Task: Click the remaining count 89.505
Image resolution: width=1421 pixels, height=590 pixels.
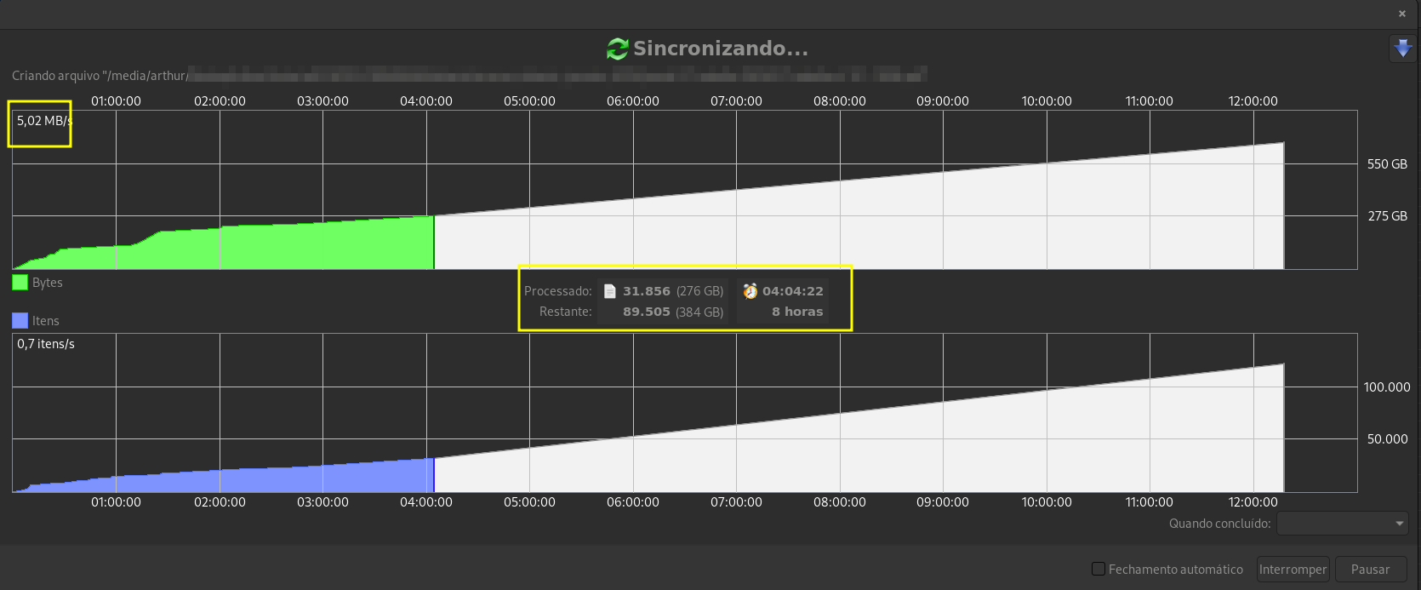Action: [647, 312]
